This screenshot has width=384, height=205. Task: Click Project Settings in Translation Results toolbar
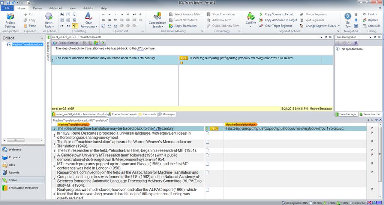click(66, 43)
